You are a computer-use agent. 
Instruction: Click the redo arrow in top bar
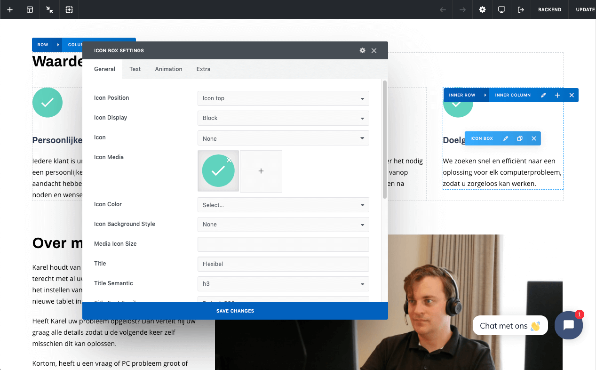point(462,9)
